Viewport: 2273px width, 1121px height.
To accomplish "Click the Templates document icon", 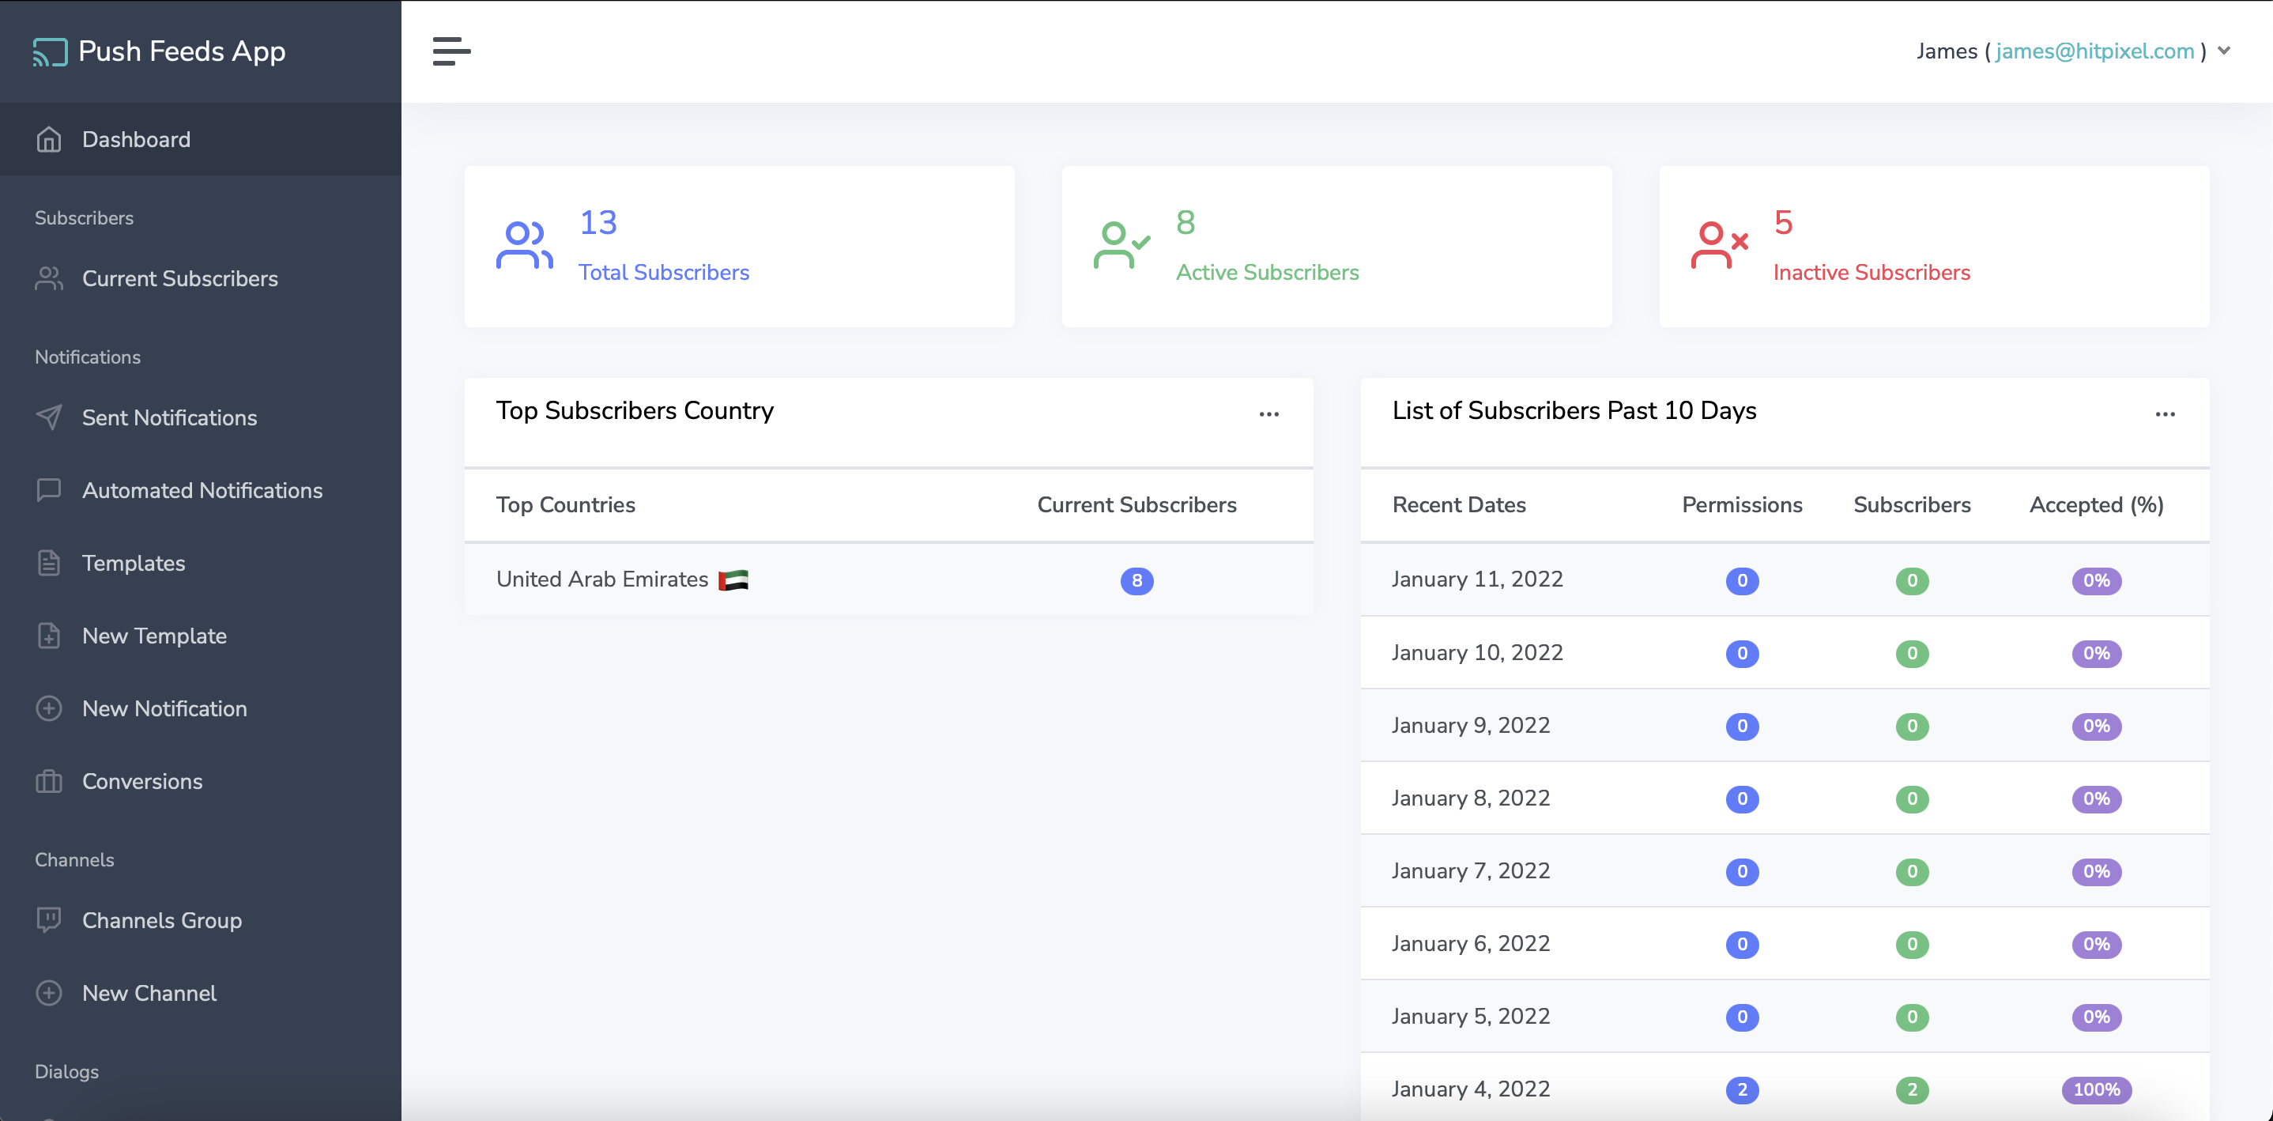I will pyautogui.click(x=48, y=563).
